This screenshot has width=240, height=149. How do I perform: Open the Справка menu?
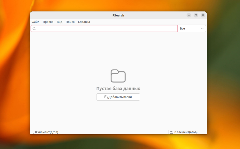click(84, 22)
